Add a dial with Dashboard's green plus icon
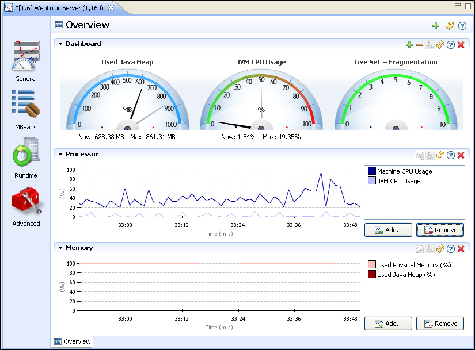 409,45
